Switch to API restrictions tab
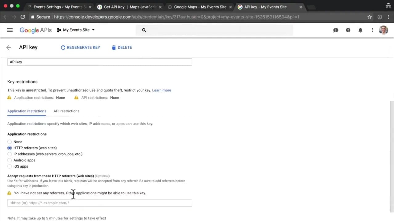This screenshot has width=394, height=221. coord(66,111)
